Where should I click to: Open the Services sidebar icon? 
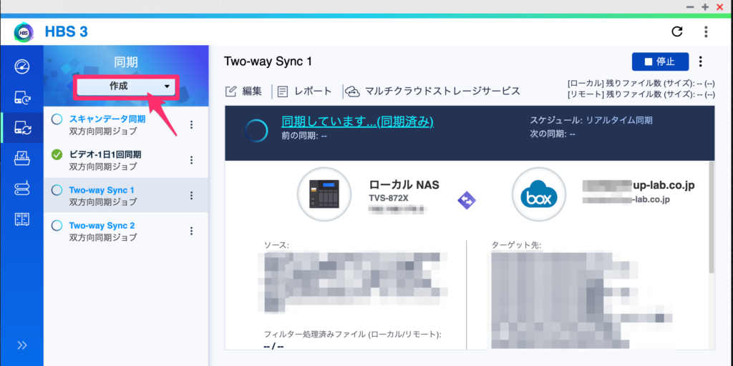pyautogui.click(x=22, y=219)
